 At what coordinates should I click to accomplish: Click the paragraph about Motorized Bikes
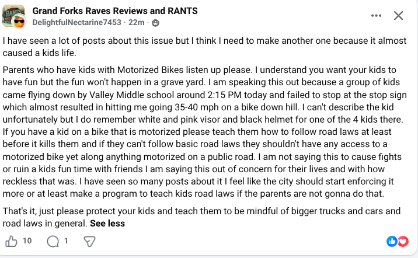[x=204, y=132]
